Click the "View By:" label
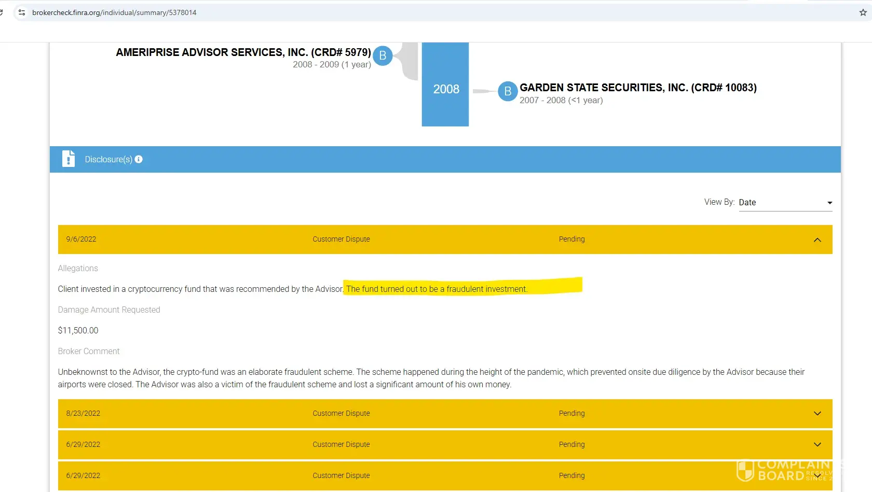This screenshot has height=492, width=872. [x=719, y=202]
